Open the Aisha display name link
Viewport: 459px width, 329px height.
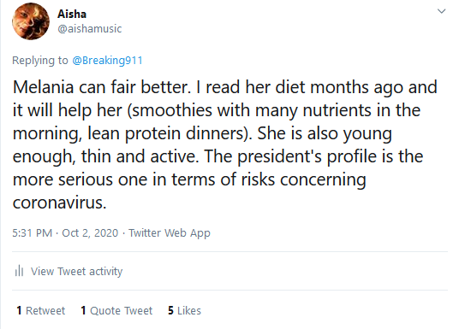[x=72, y=14]
